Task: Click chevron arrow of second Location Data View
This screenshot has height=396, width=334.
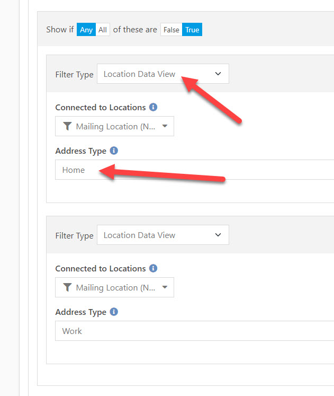Action: pos(218,235)
